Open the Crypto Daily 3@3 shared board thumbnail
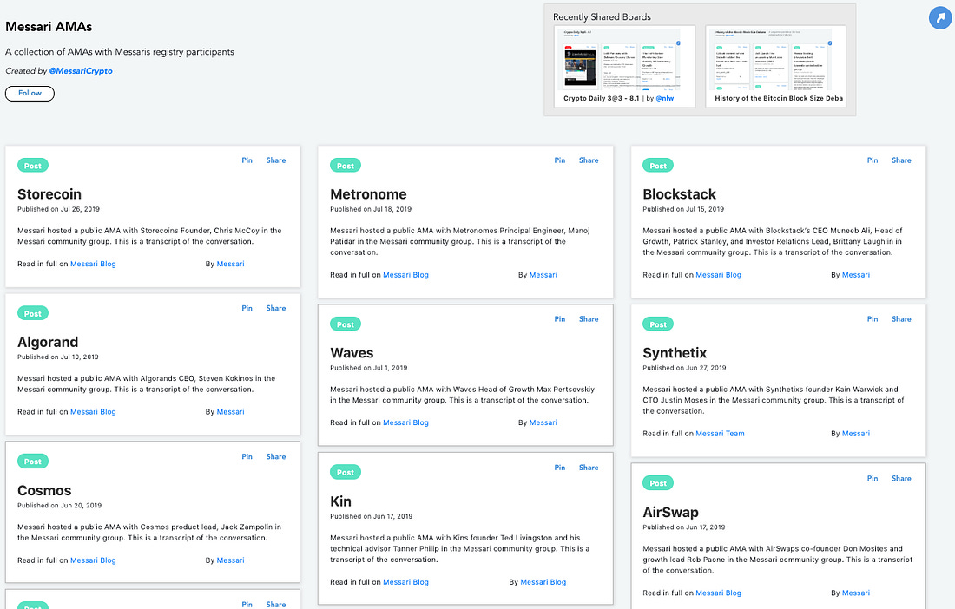 click(624, 66)
